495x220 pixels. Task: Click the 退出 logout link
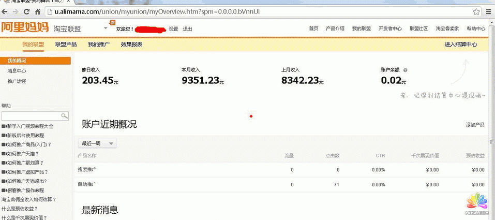click(x=187, y=29)
